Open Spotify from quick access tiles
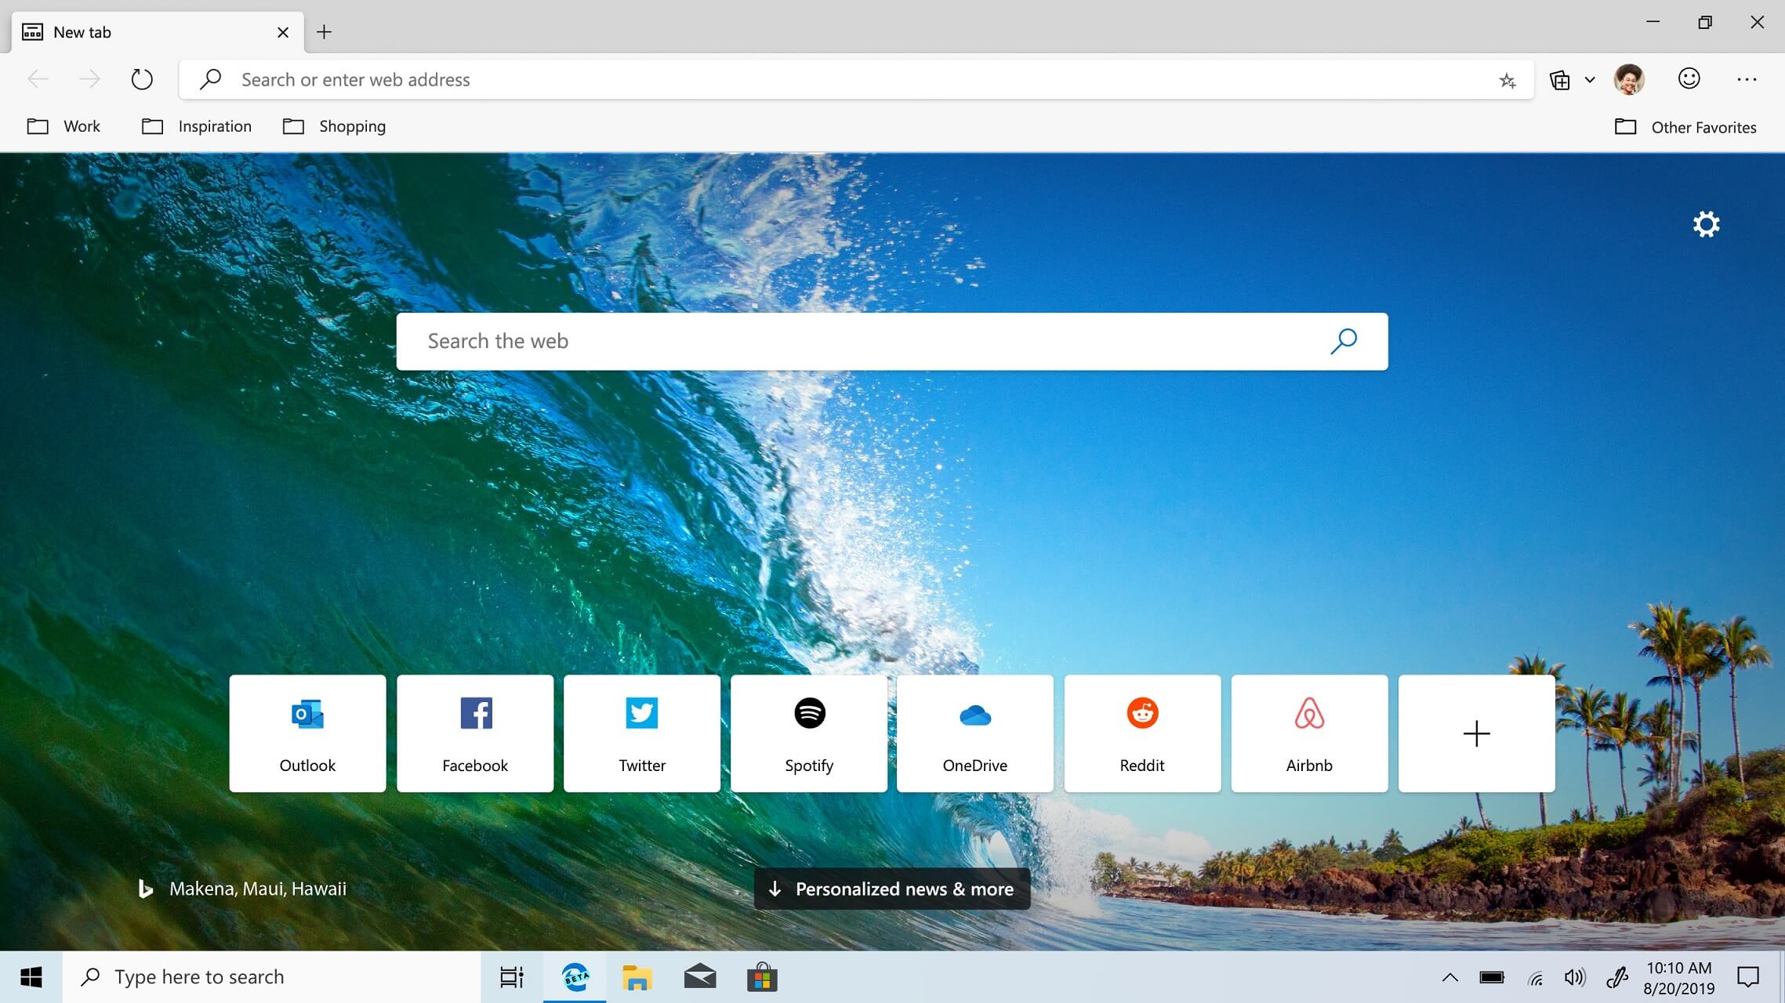 [808, 733]
